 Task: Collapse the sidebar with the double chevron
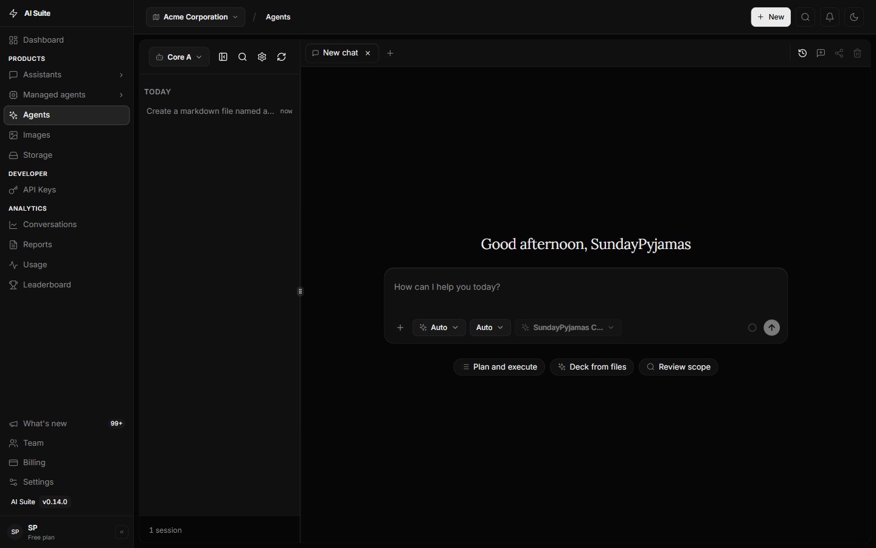[122, 532]
